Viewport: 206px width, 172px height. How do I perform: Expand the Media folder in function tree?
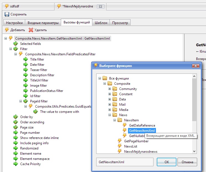pyautogui.click(x=110, y=110)
